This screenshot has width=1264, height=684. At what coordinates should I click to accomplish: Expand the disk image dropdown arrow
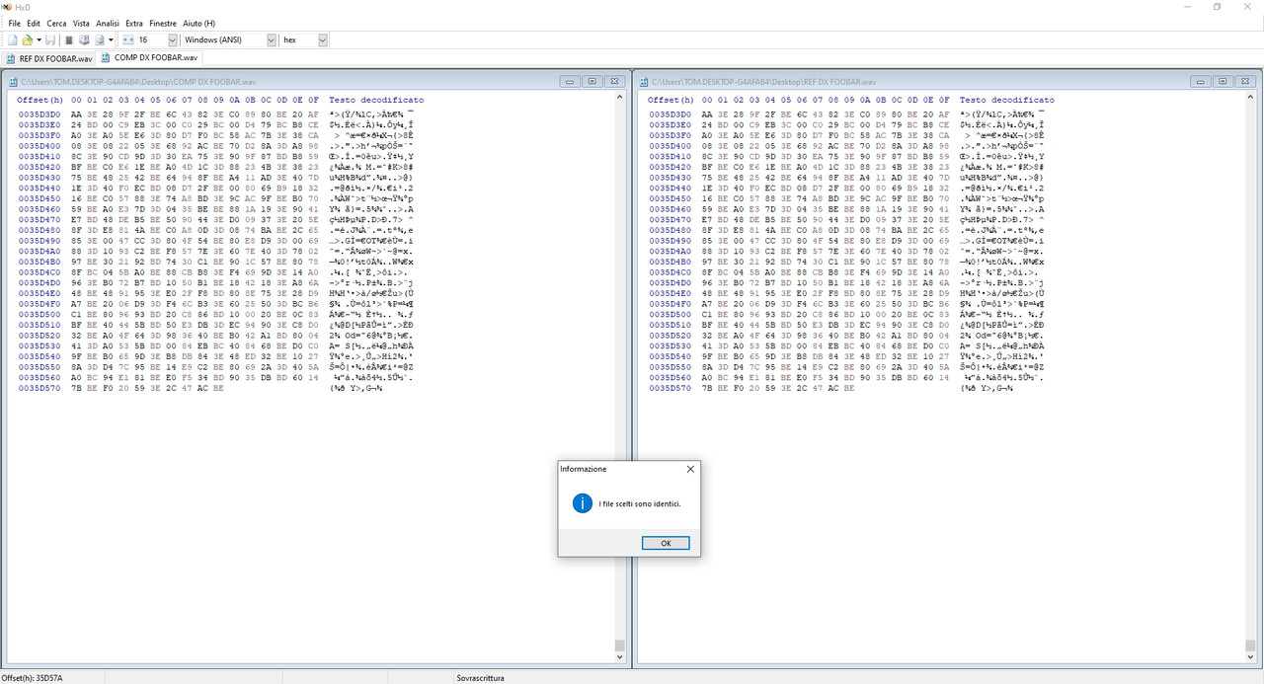111,40
